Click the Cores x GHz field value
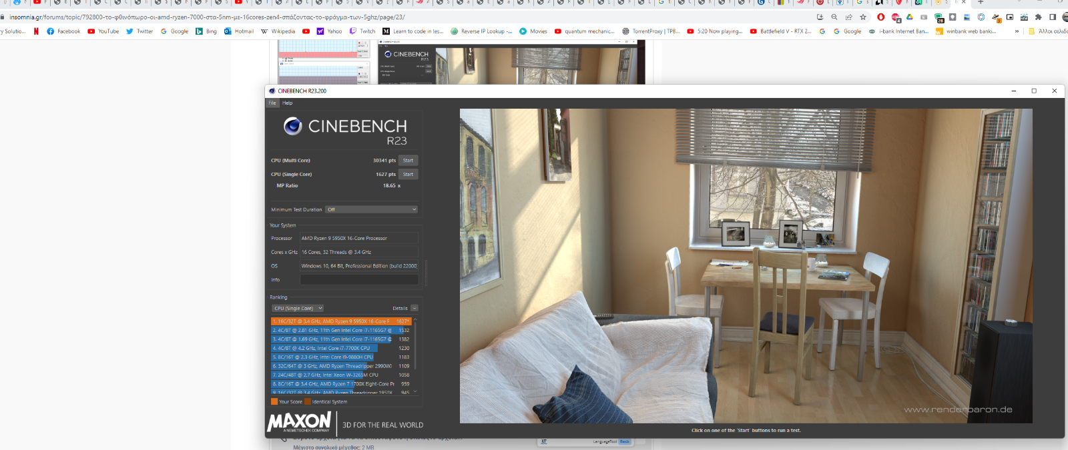The image size is (1068, 450). click(359, 252)
